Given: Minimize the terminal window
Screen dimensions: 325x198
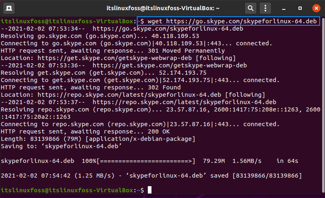Looking at the screenshot, I should (284, 9).
